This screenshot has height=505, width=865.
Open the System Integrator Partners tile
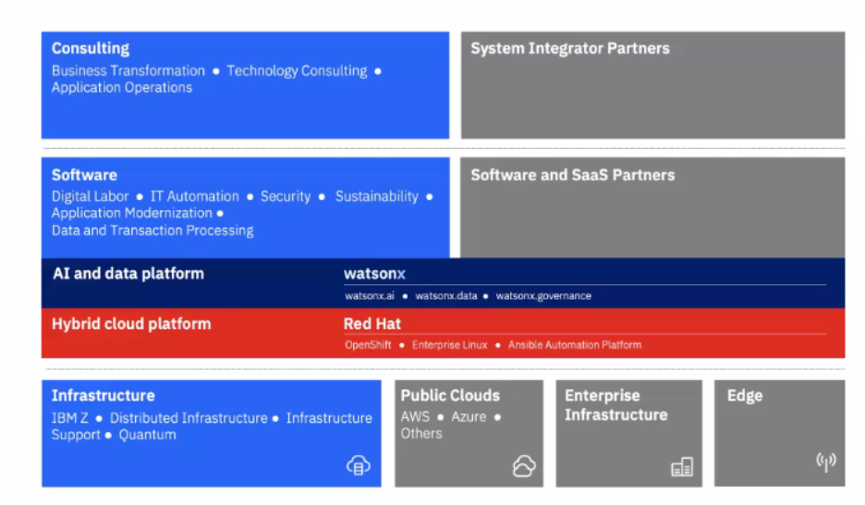point(652,84)
